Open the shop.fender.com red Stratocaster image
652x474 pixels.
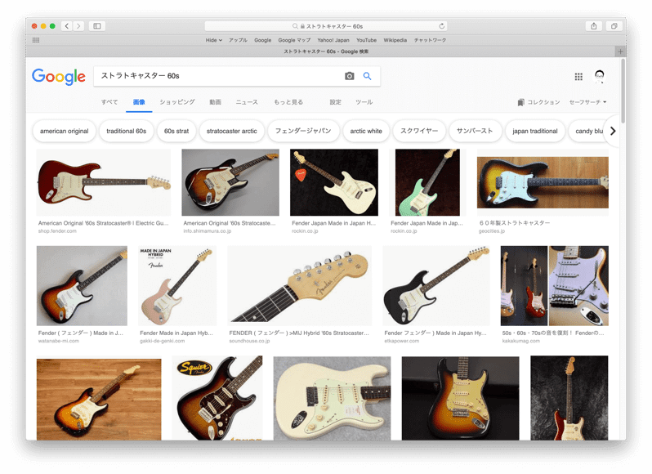click(x=104, y=182)
